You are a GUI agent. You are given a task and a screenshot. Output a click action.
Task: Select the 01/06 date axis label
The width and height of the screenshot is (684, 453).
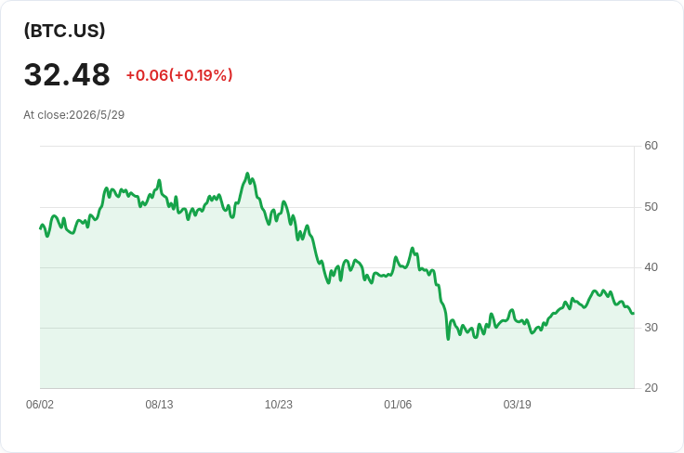(x=398, y=405)
